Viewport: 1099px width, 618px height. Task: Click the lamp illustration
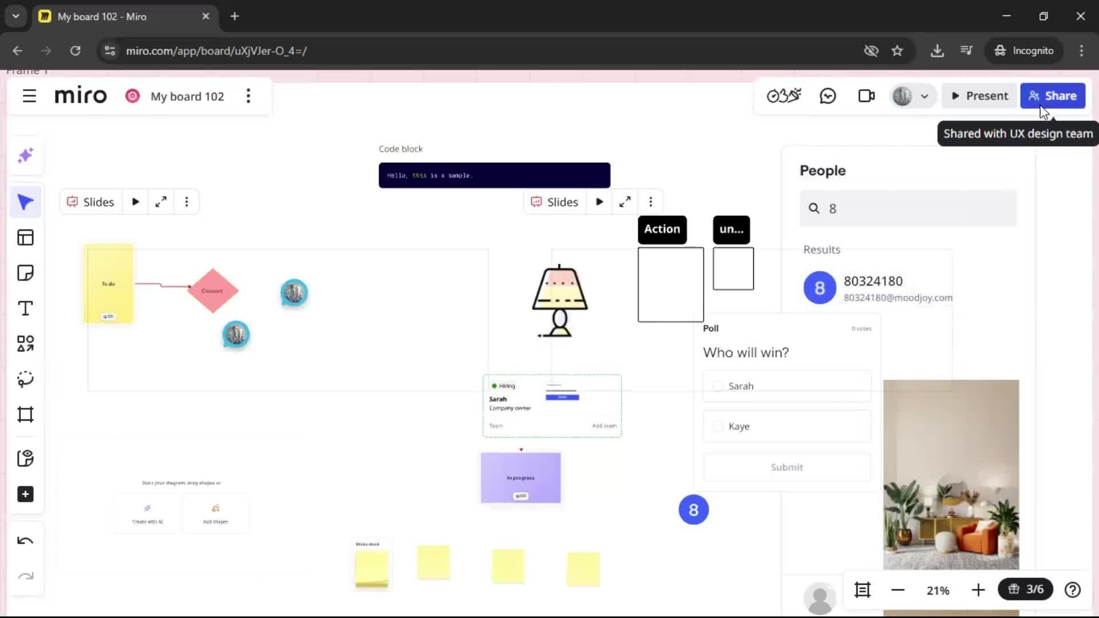click(x=560, y=301)
